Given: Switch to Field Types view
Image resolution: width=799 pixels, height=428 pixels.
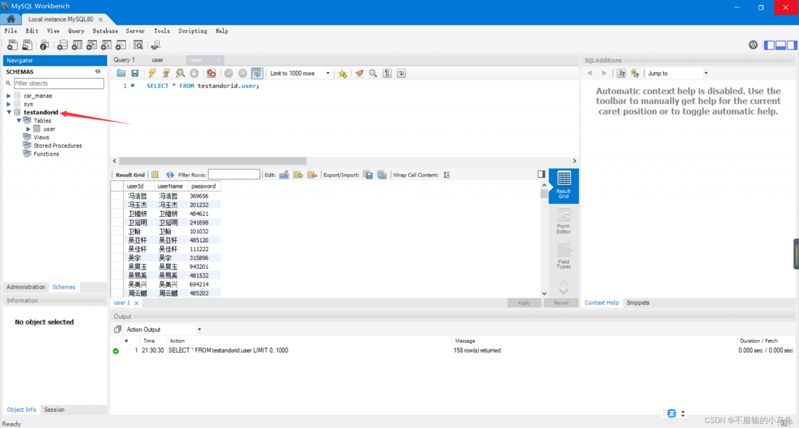Looking at the screenshot, I should [x=564, y=256].
